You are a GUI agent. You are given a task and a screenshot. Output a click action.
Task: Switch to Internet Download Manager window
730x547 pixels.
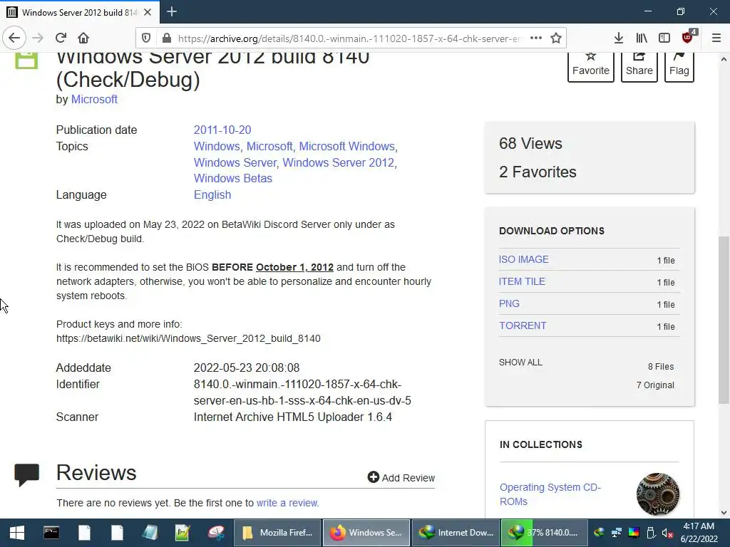tap(456, 533)
